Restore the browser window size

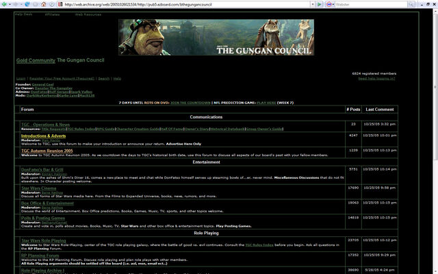428,4
